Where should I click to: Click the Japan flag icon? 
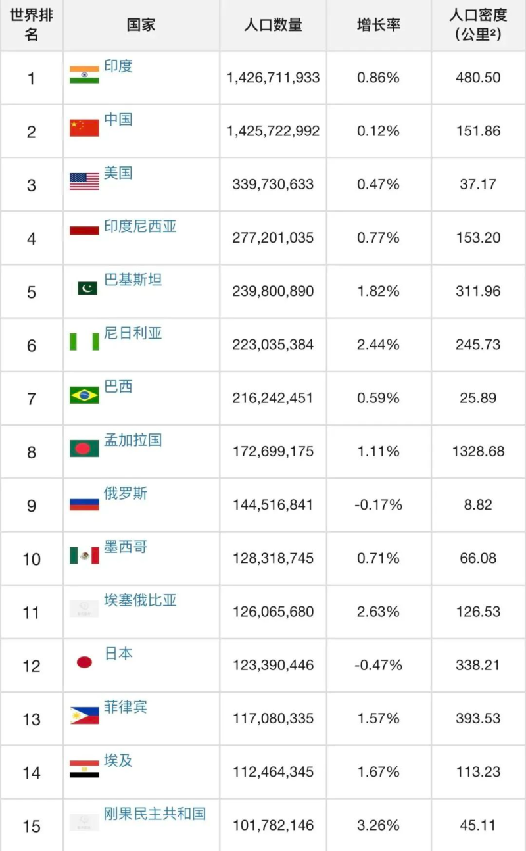pos(84,662)
